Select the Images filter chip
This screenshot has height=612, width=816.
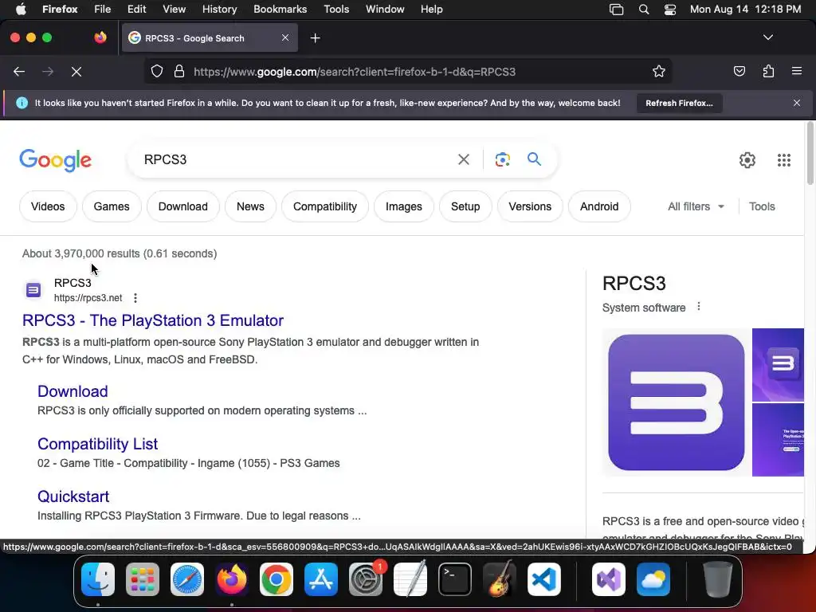pos(403,206)
